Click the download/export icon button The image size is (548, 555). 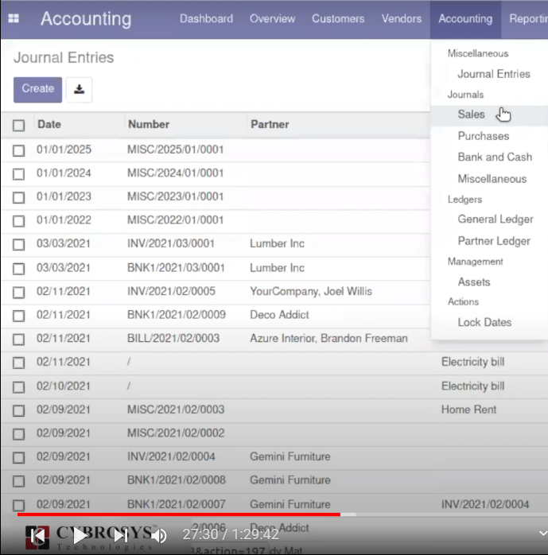(79, 90)
